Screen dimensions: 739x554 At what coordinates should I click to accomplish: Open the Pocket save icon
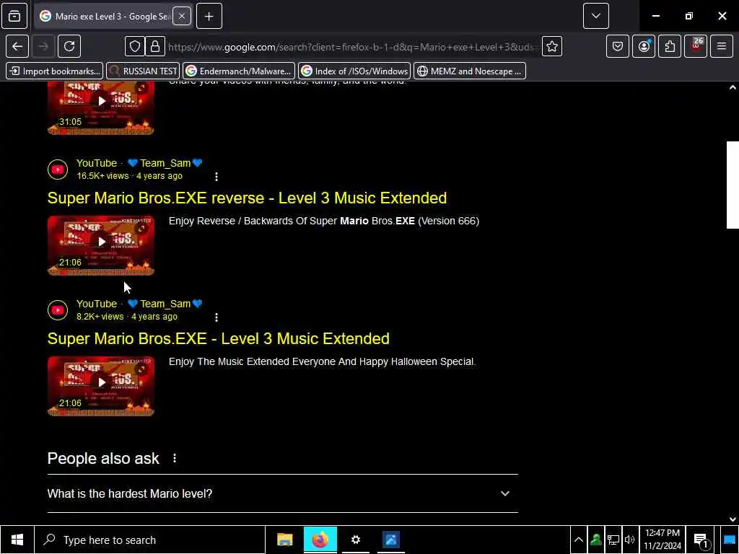tap(618, 46)
